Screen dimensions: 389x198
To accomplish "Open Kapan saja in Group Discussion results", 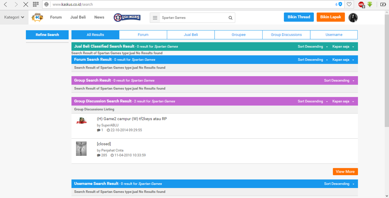I will tap(343, 101).
